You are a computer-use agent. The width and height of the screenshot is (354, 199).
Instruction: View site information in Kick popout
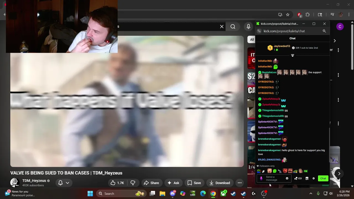(x=259, y=31)
